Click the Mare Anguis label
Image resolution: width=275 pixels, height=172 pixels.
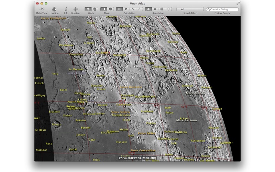[x=195, y=93]
